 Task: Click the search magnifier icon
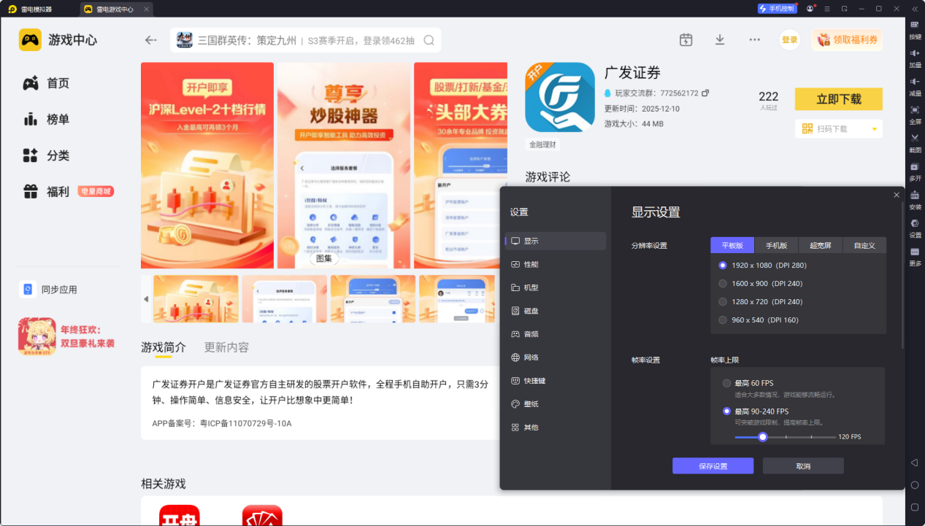[429, 40]
